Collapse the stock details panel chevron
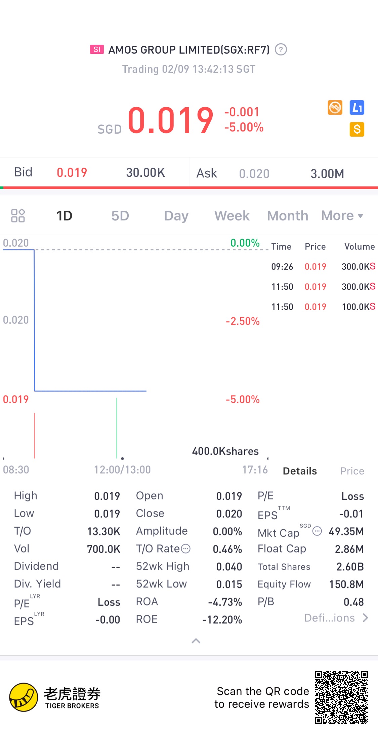 coord(196,641)
